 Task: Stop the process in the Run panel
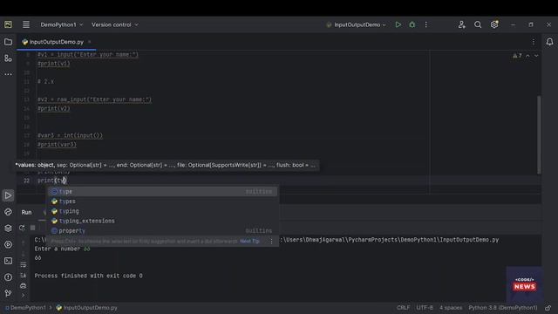point(33,228)
